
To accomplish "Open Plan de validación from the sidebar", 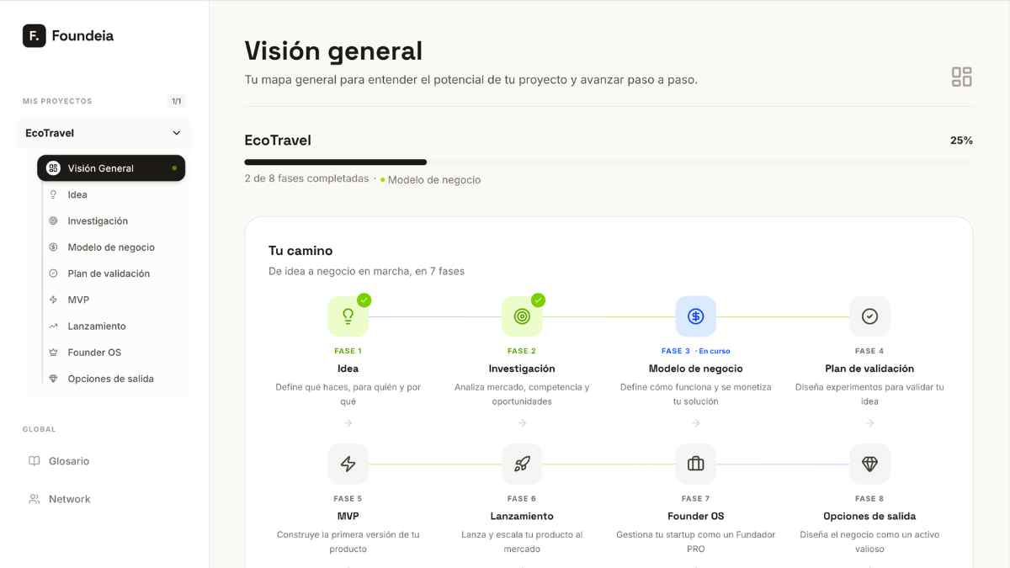I will click(x=109, y=273).
